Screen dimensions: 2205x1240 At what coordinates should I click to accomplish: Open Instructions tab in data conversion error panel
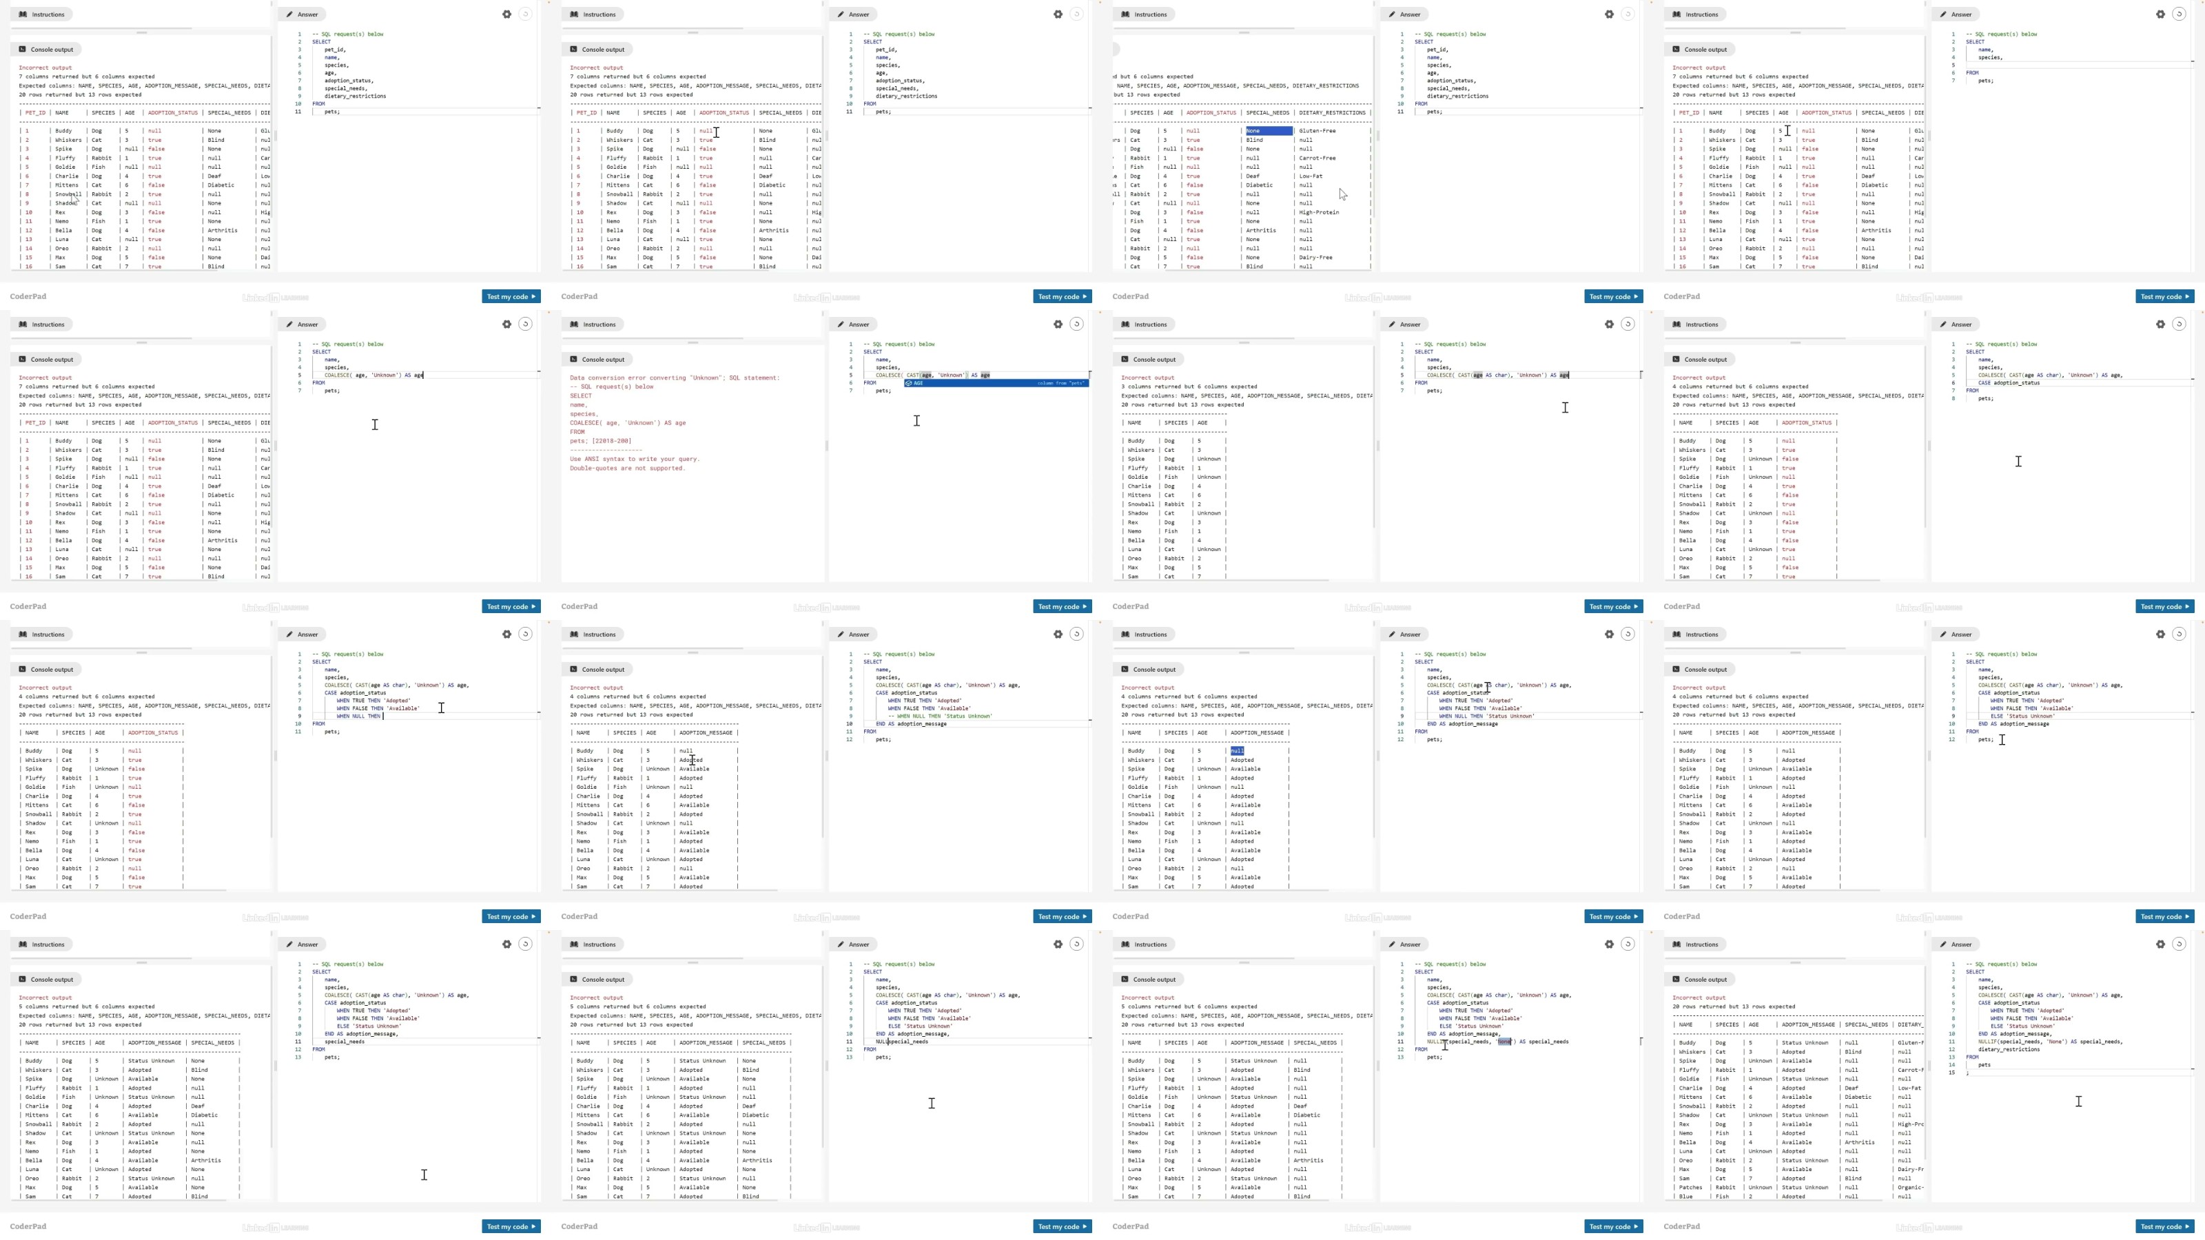[x=593, y=324]
